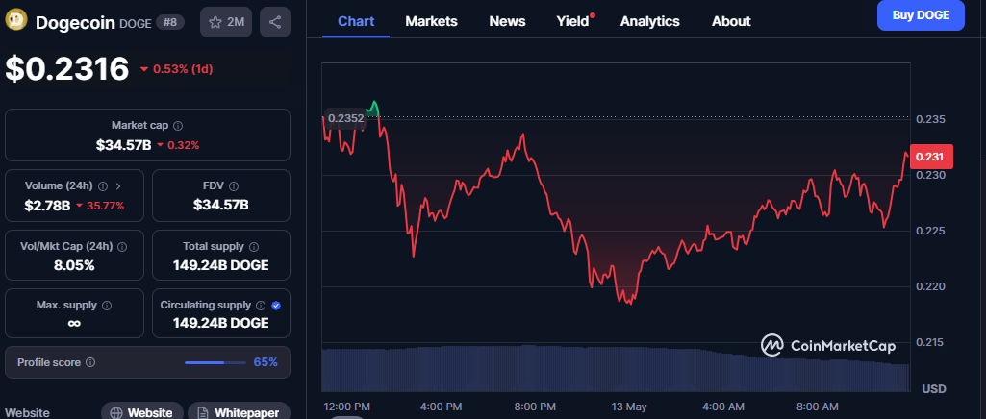Viewport: 986px width, 419px height.
Task: Click info icon beside Max. supply
Action: (107, 306)
